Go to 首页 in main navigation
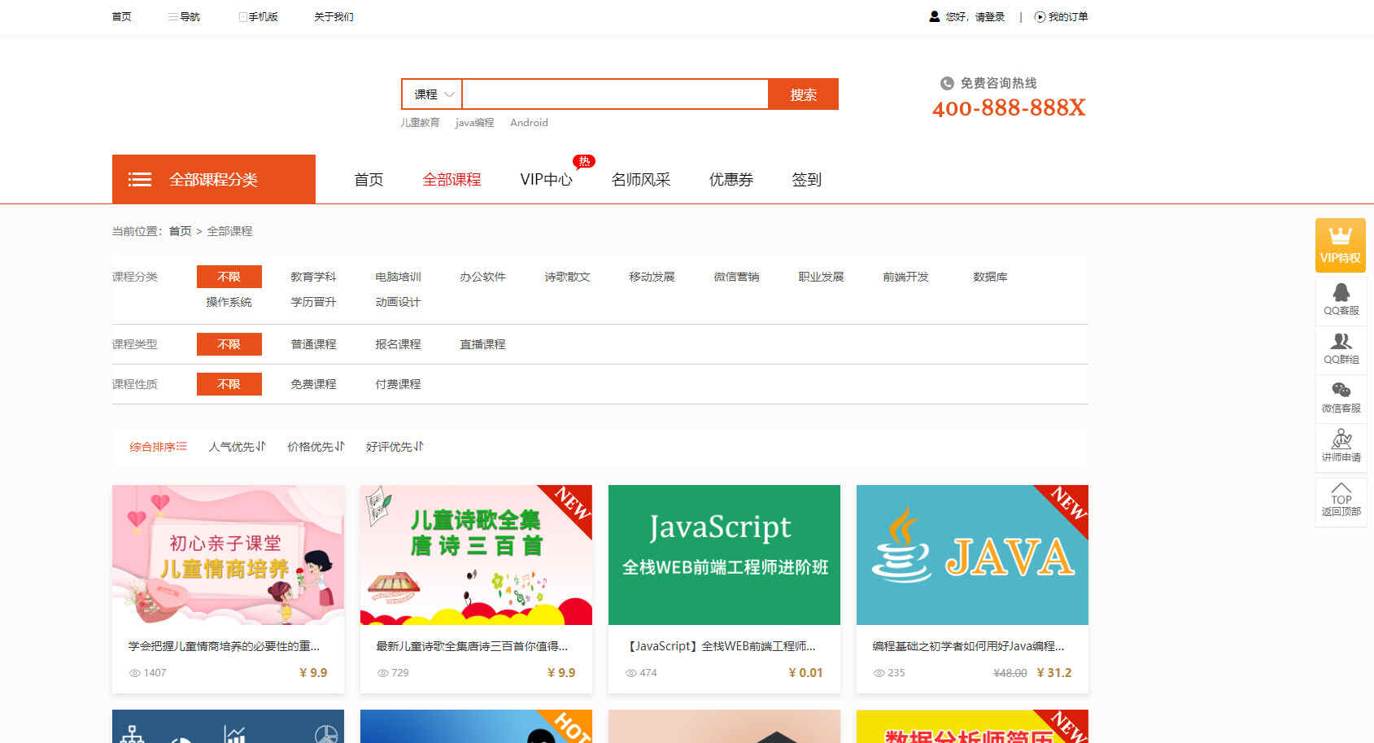The width and height of the screenshot is (1374, 743). pyautogui.click(x=369, y=179)
